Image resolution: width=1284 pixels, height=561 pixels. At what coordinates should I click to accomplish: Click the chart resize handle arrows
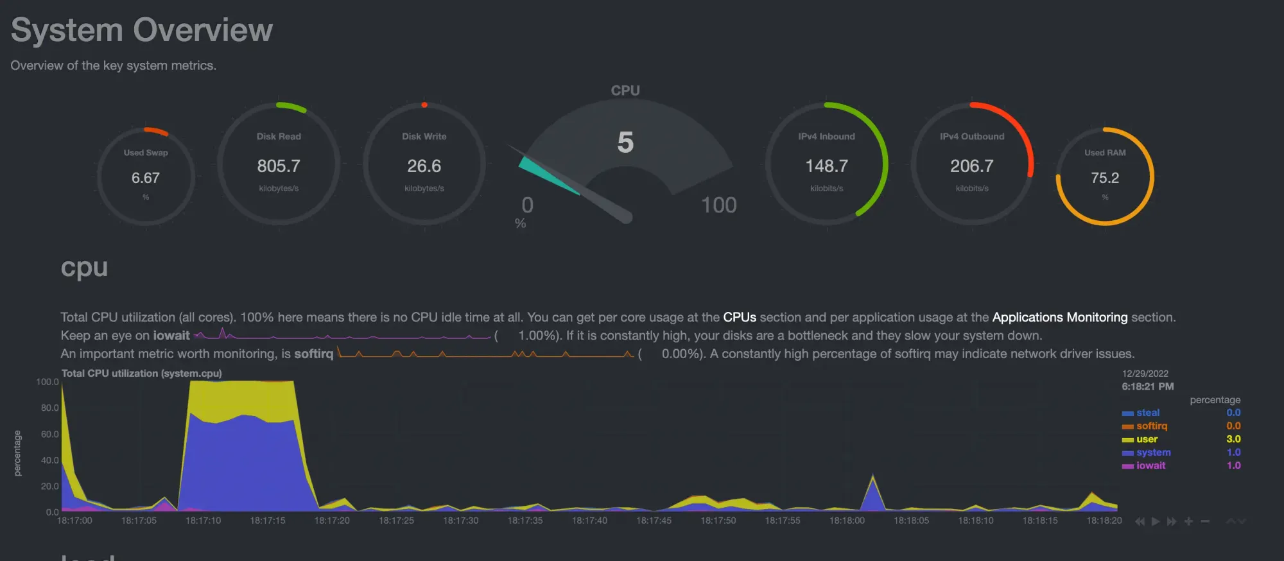coord(1236,521)
